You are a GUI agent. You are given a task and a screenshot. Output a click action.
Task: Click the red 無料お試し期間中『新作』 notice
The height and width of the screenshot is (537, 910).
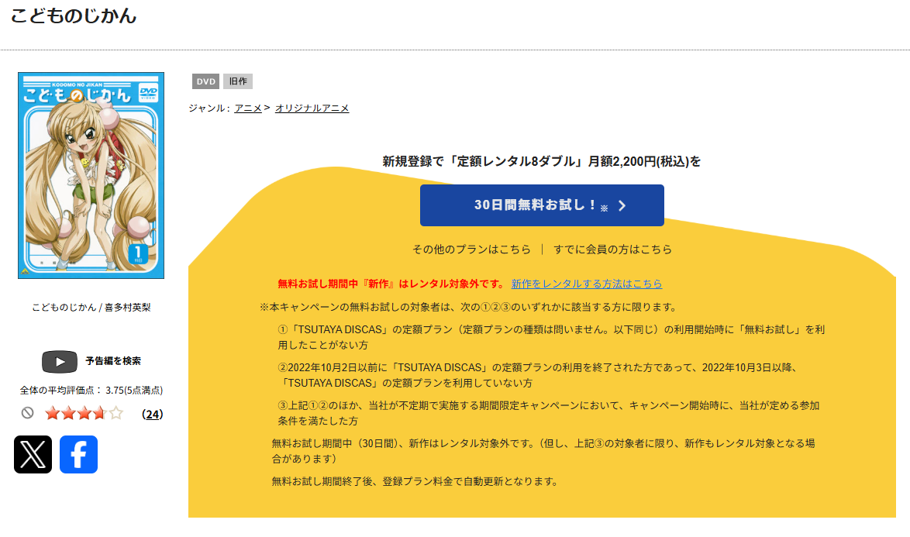click(x=391, y=284)
